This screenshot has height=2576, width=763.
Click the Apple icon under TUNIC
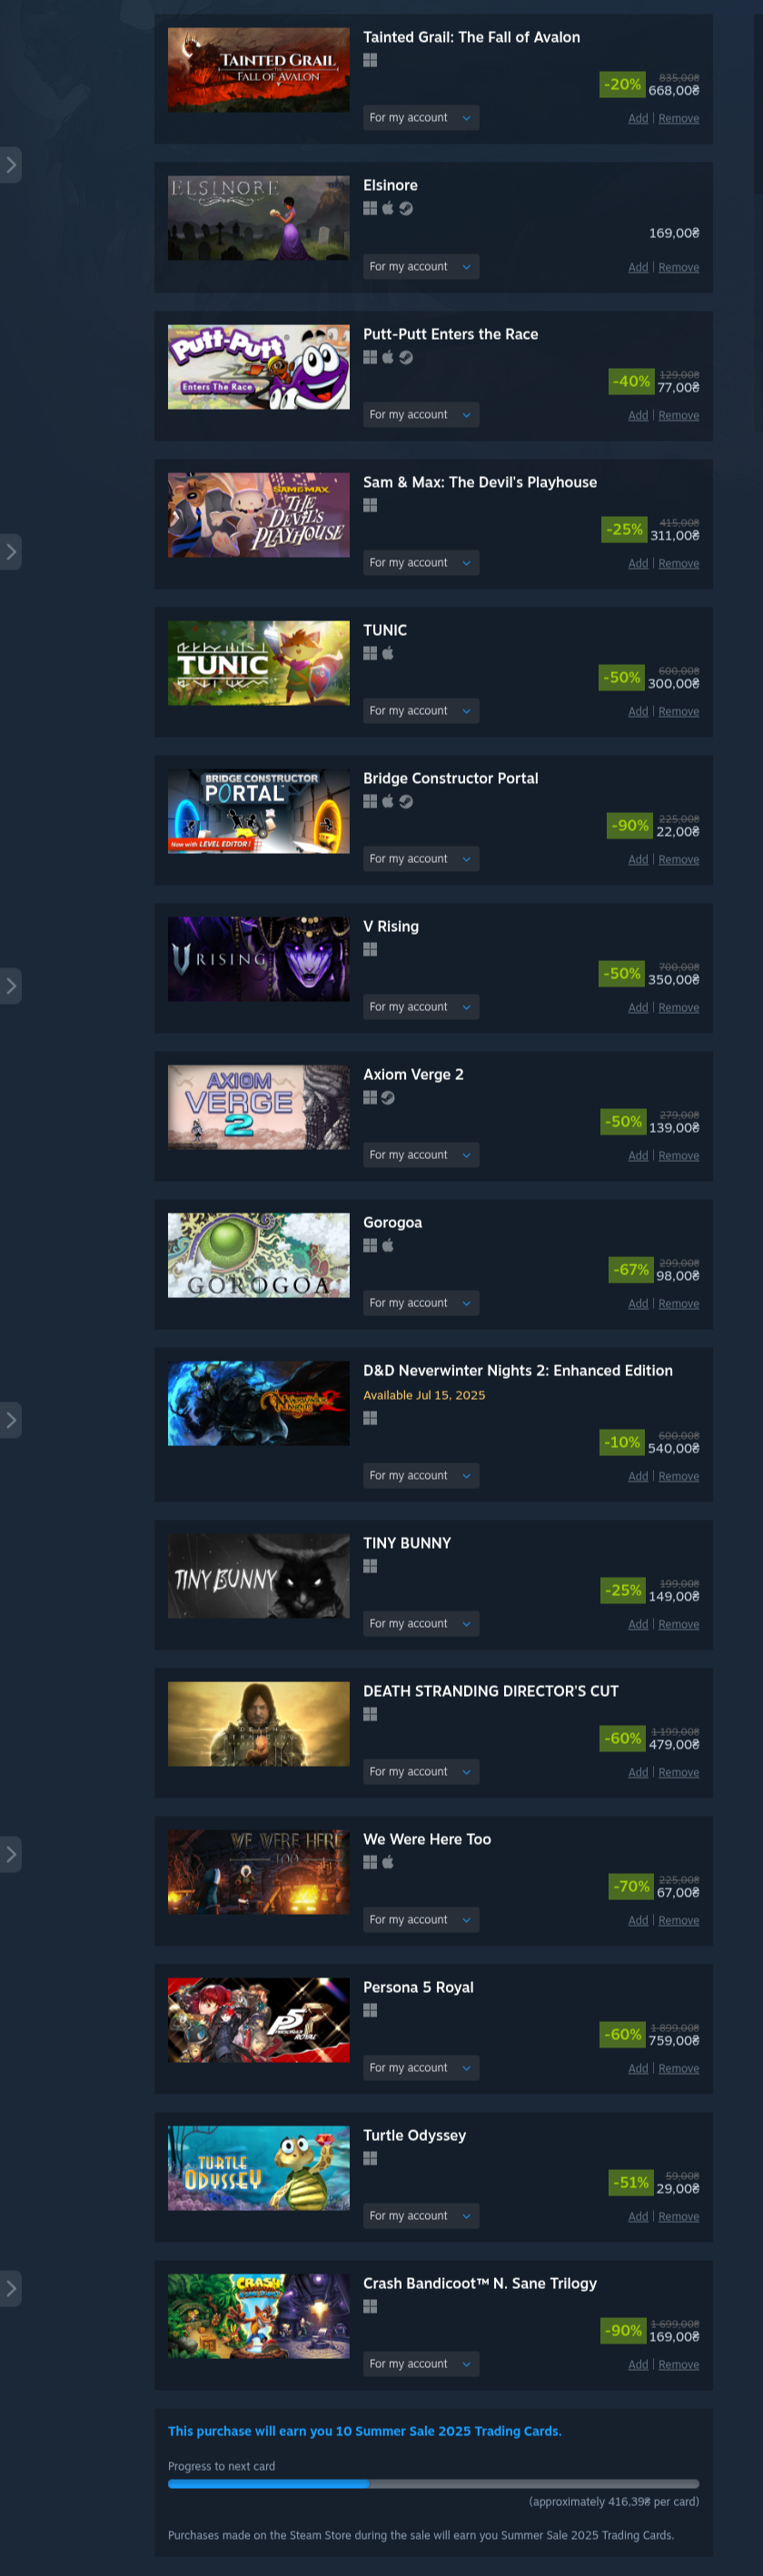coord(388,653)
